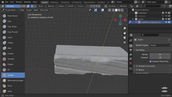This screenshot has width=172, height=97.
Task: Toggle Viewport Denoising checkbox
Action: [150, 61]
